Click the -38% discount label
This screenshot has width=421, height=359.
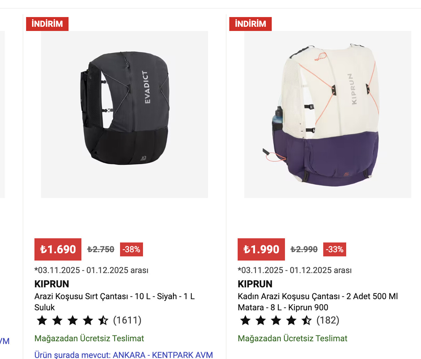pyautogui.click(x=131, y=249)
